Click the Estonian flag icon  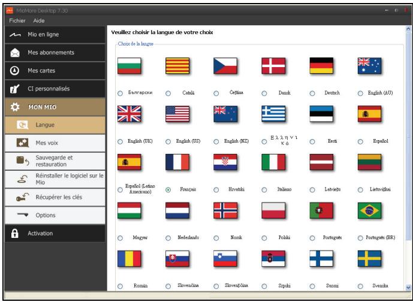(321, 114)
